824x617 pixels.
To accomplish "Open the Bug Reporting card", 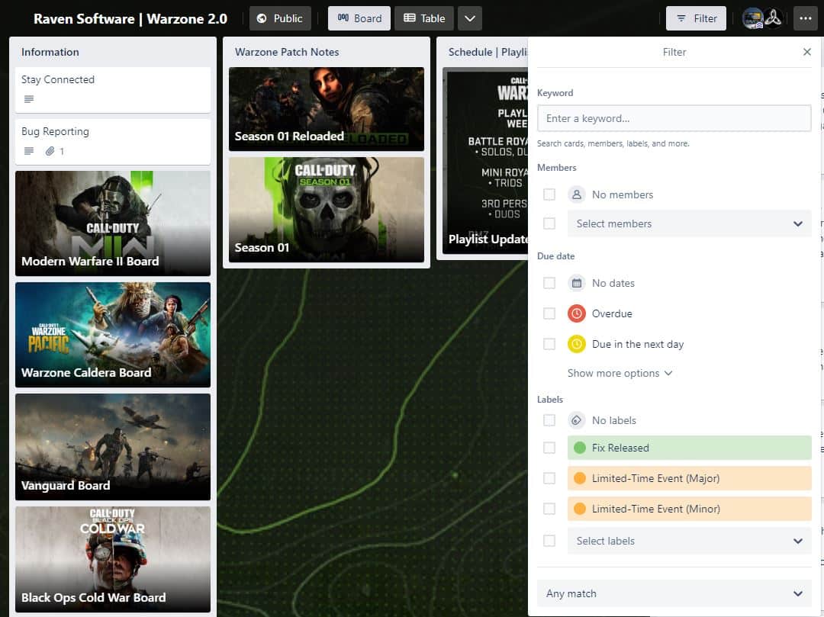I will (x=113, y=142).
